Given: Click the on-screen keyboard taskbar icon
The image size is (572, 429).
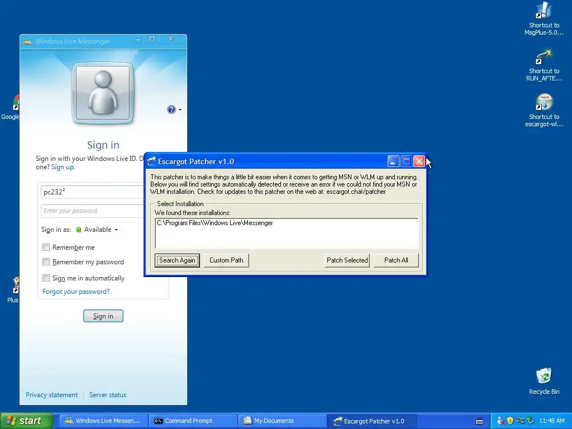Looking at the screenshot, I should pos(479,421).
